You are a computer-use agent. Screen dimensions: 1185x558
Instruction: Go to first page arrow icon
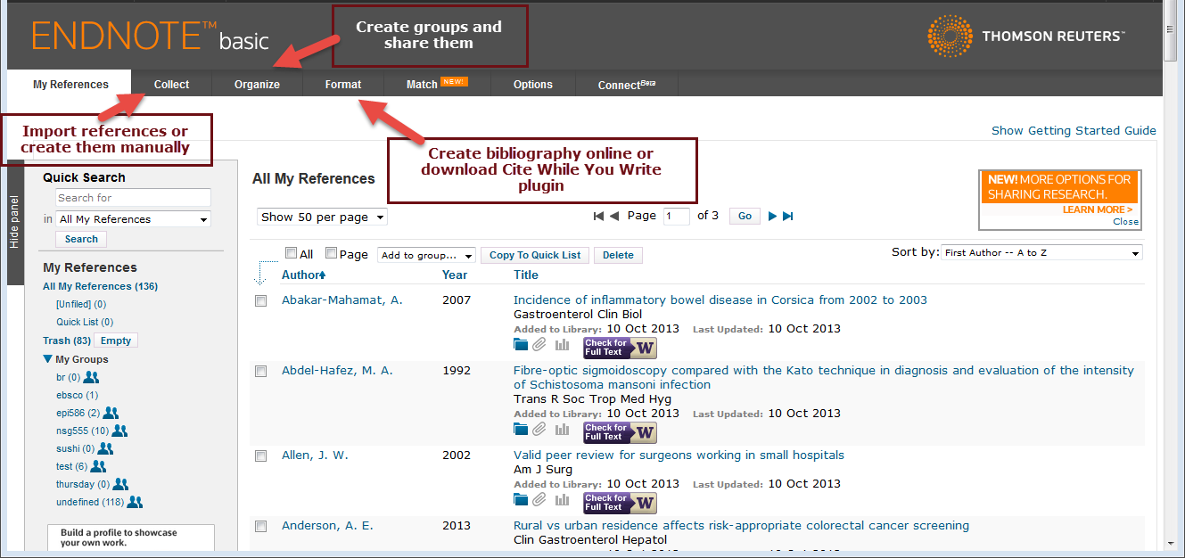[598, 216]
